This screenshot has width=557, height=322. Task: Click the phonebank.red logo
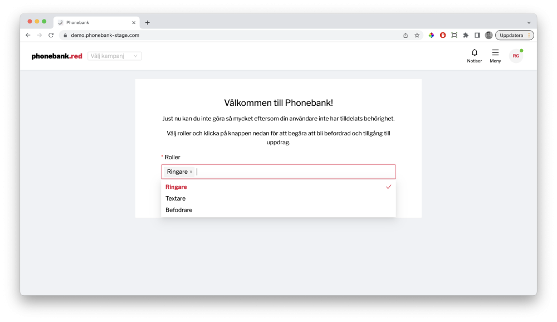(57, 56)
